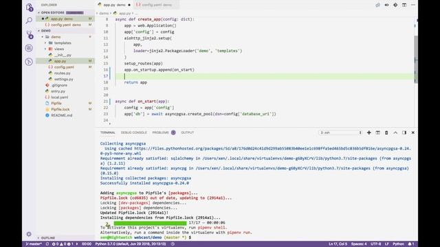Open app.py in the demo folder tree

point(60,61)
